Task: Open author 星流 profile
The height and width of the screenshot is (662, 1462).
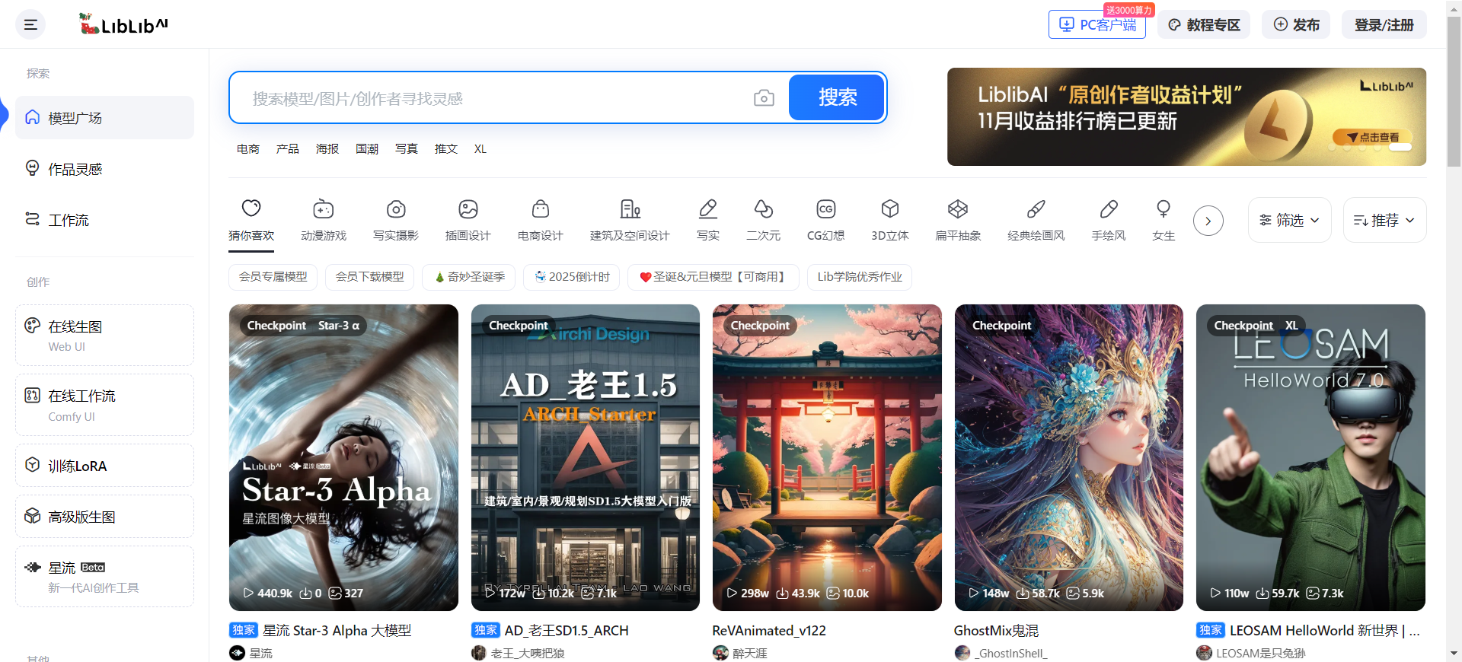Action: pos(251,653)
